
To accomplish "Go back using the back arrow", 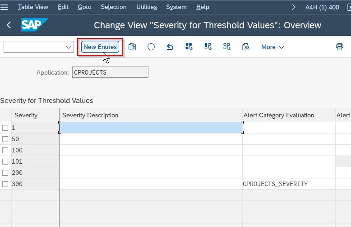I will (9, 25).
